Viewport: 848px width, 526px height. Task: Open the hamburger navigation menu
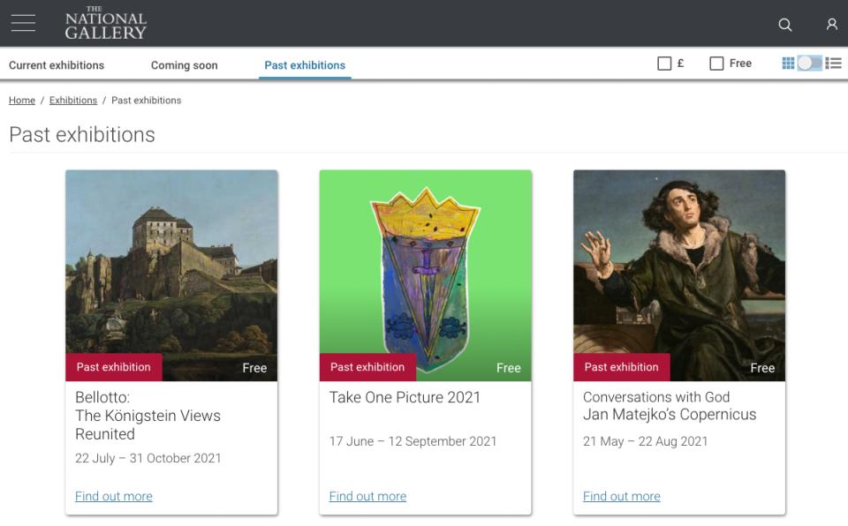(x=23, y=23)
